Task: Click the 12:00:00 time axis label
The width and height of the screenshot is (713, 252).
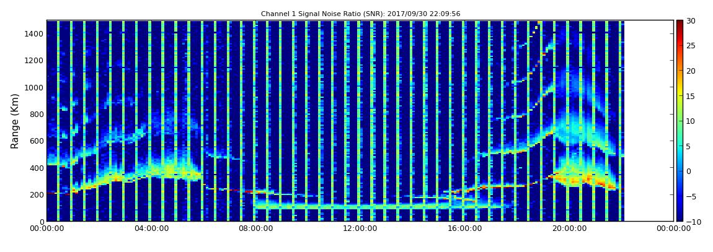Action: coord(360,229)
